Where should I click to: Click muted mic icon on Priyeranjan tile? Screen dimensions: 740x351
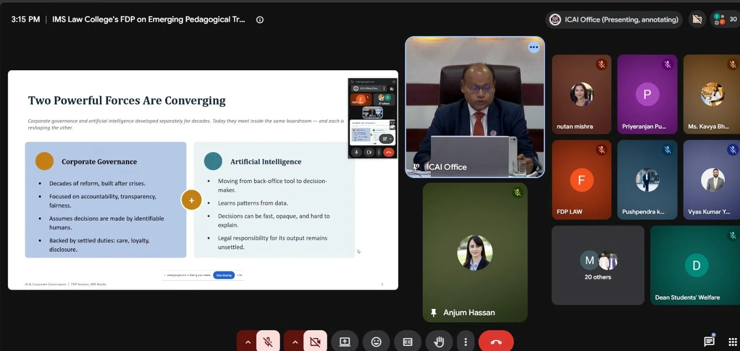pos(667,65)
